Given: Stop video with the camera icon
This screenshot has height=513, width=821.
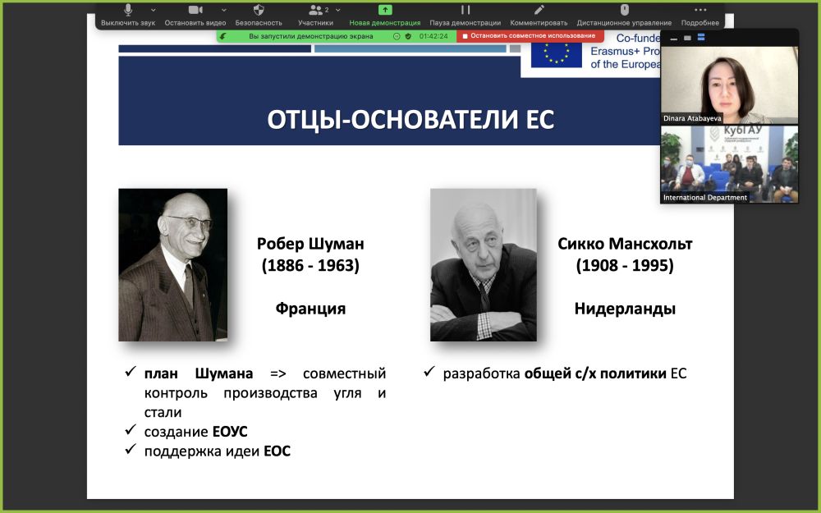Looking at the screenshot, I should click(x=195, y=11).
